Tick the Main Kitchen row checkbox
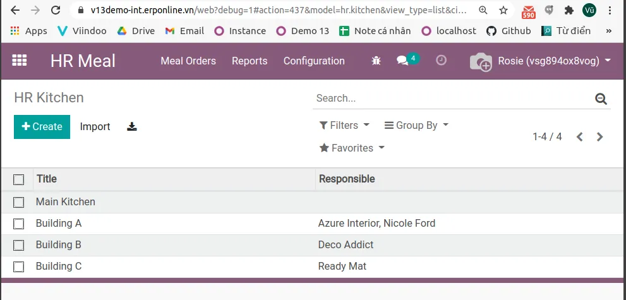Screen dimensions: 626x300 pos(18,202)
